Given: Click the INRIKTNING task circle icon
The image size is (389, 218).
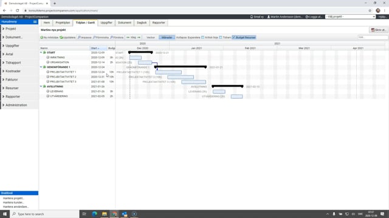Looking at the screenshot, I should pyautogui.click(x=48, y=58).
